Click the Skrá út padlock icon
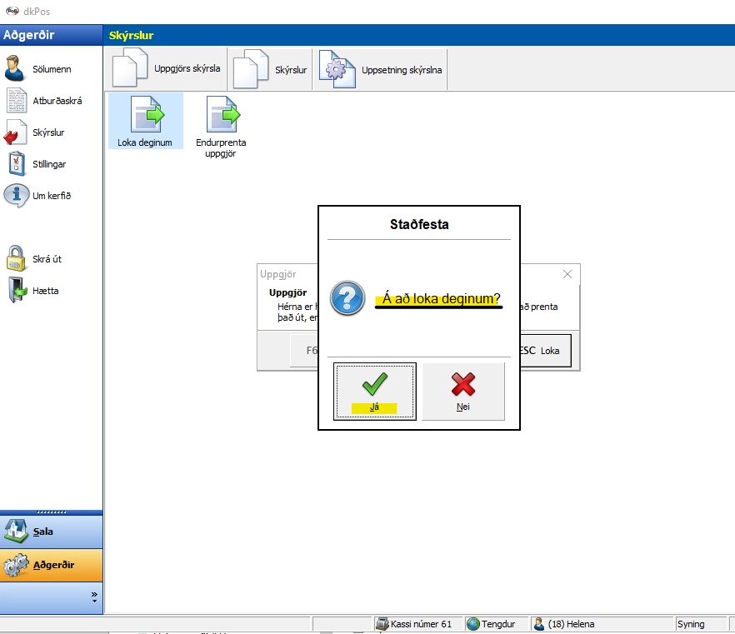The width and height of the screenshot is (735, 634). pos(17,259)
